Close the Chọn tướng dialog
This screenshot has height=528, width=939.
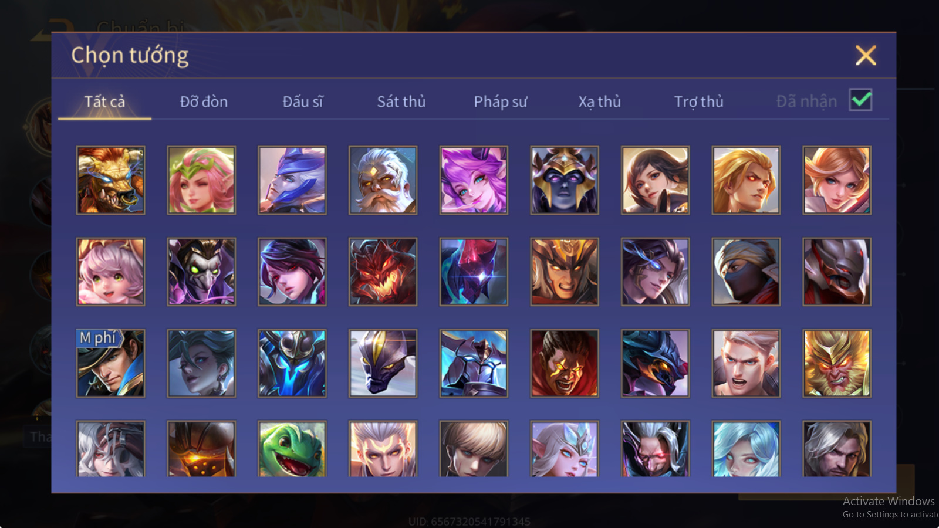[866, 56]
